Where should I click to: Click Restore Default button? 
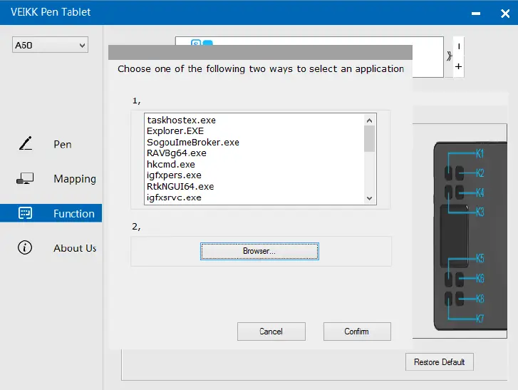440,362
